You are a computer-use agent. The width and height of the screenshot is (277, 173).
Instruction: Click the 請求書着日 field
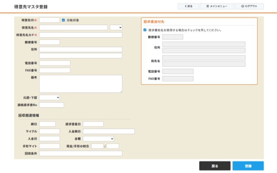pyautogui.click(x=93, y=124)
